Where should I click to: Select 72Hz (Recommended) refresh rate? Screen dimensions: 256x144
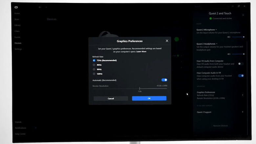[x=94, y=60]
